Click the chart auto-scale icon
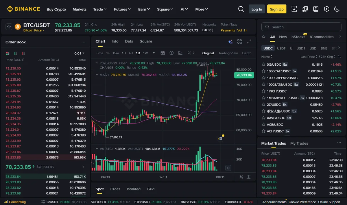This screenshot has width=347, height=205. pyautogui.click(x=248, y=177)
